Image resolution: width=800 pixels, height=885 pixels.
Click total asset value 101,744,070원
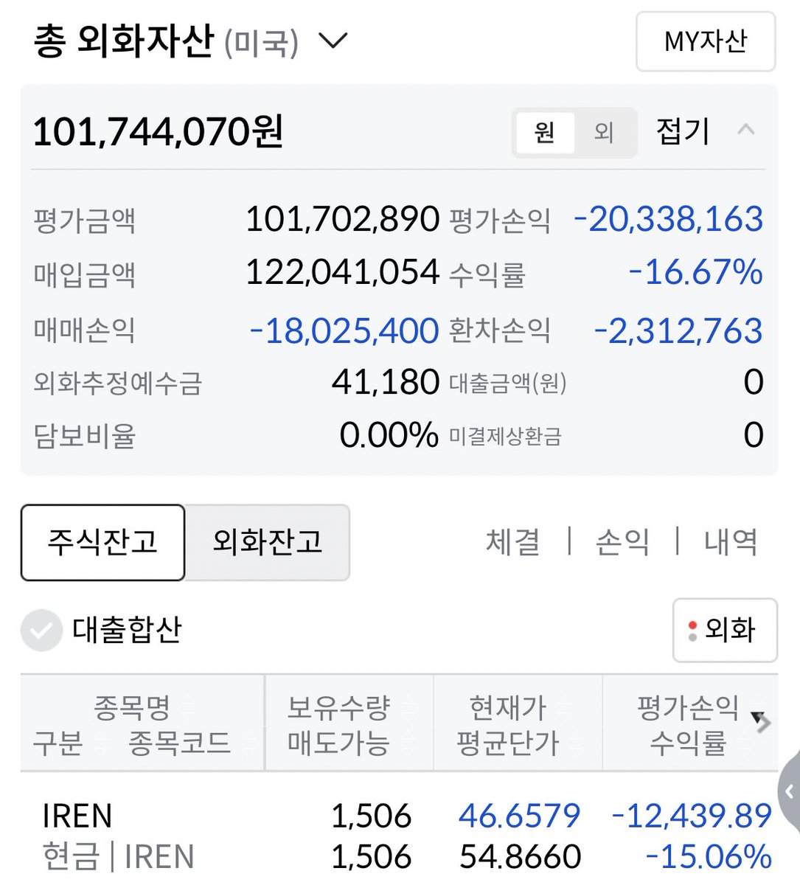coord(159,132)
